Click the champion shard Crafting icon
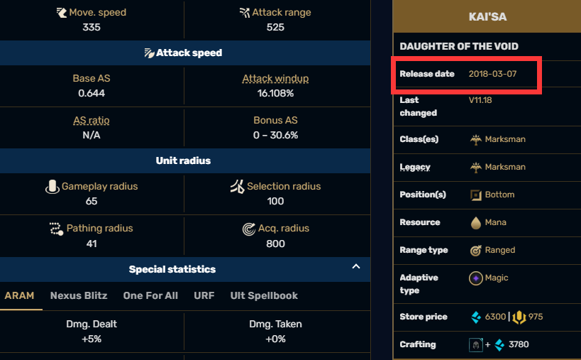The image size is (581, 360). [x=476, y=345]
